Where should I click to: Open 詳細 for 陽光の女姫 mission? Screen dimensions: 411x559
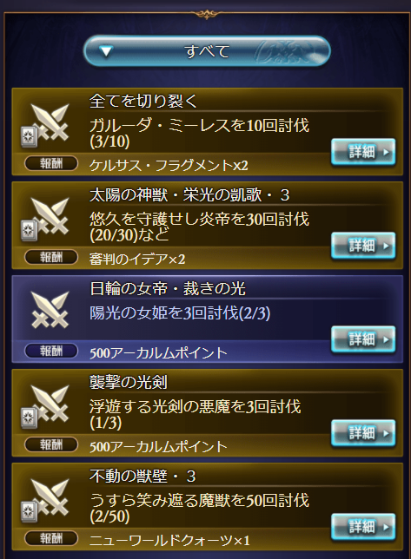(x=363, y=339)
